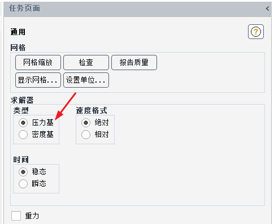The image size is (274, 224).
Task: Click the 时间 group label
Action: tap(21, 160)
